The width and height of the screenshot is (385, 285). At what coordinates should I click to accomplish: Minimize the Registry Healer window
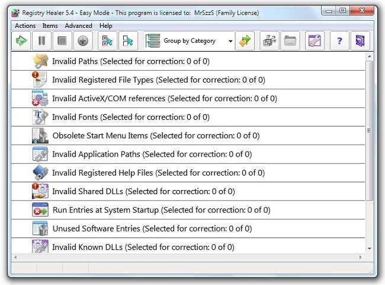tap(329, 11)
